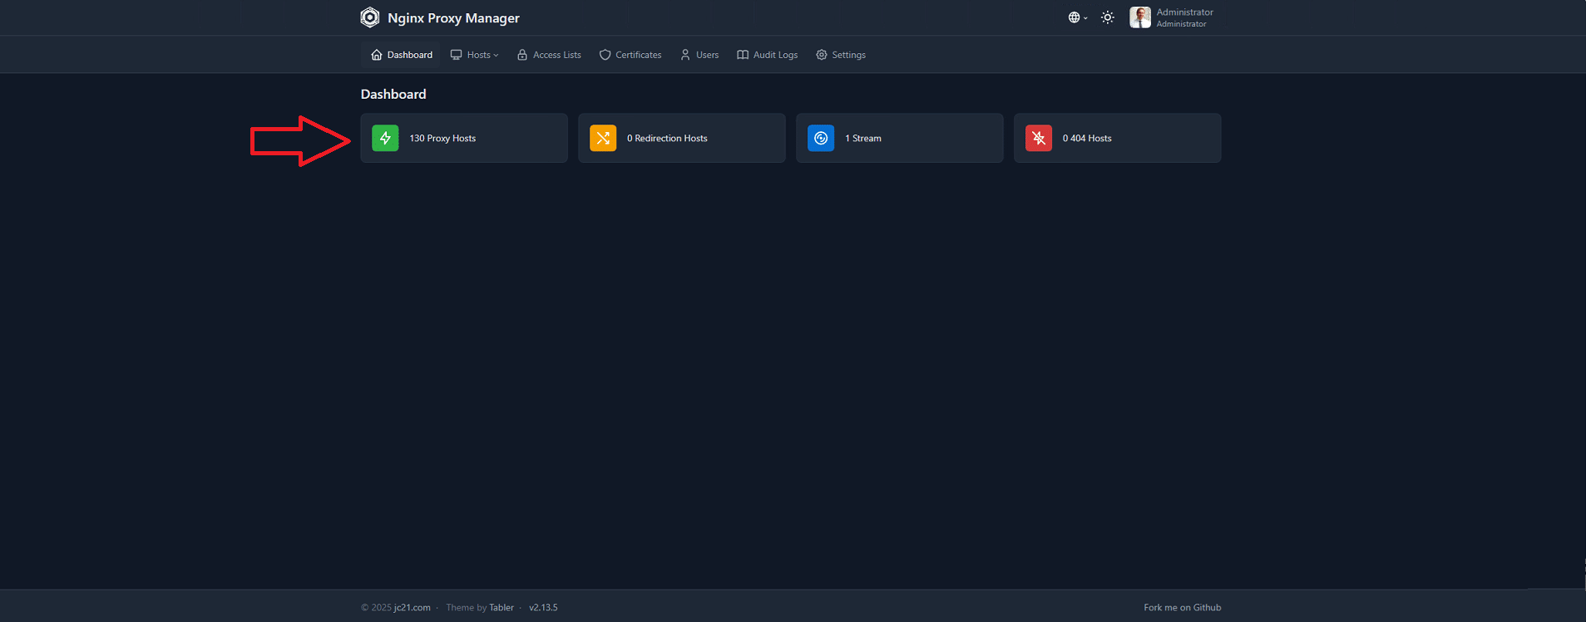The width and height of the screenshot is (1586, 622).
Task: Expand the Hosts dropdown menu
Action: pos(475,55)
